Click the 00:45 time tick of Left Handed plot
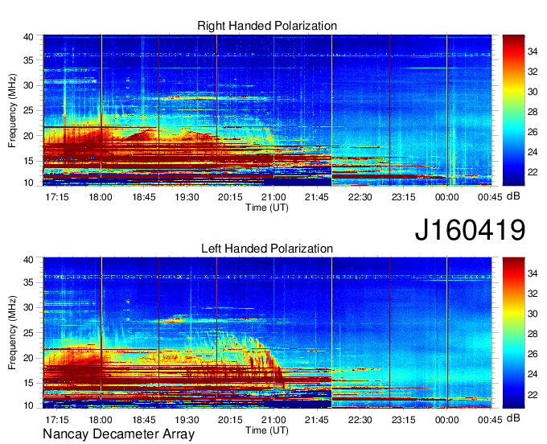 coord(490,420)
